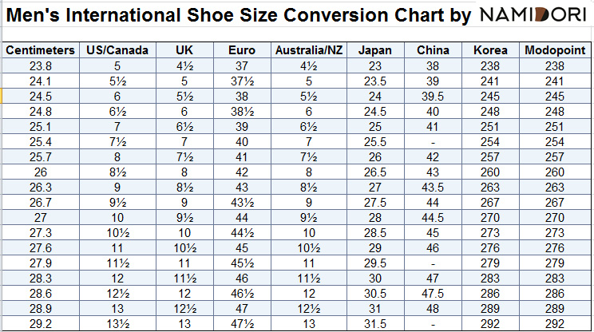Screen dimensions: 594x332
Task: Select the Modopoint column header
Action: pos(554,50)
